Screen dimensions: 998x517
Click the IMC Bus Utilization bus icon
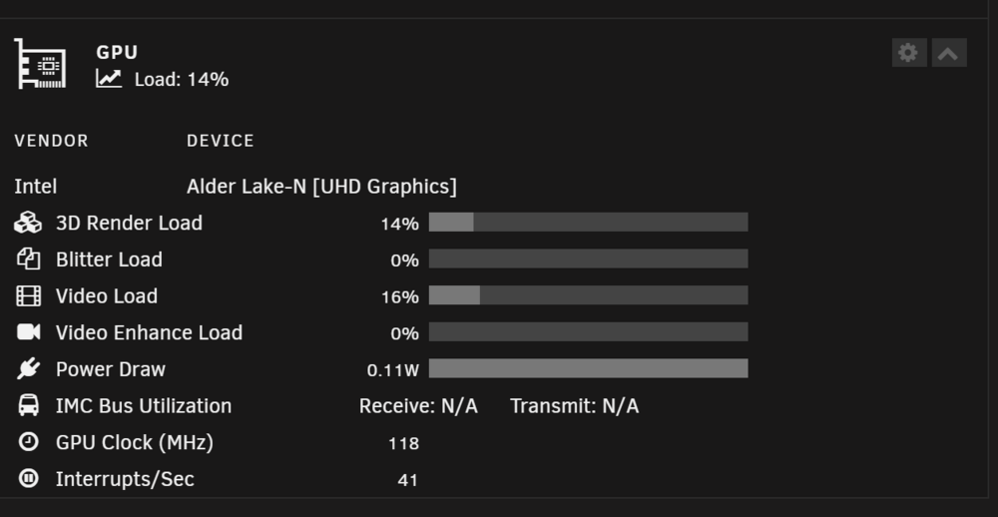pyautogui.click(x=28, y=405)
